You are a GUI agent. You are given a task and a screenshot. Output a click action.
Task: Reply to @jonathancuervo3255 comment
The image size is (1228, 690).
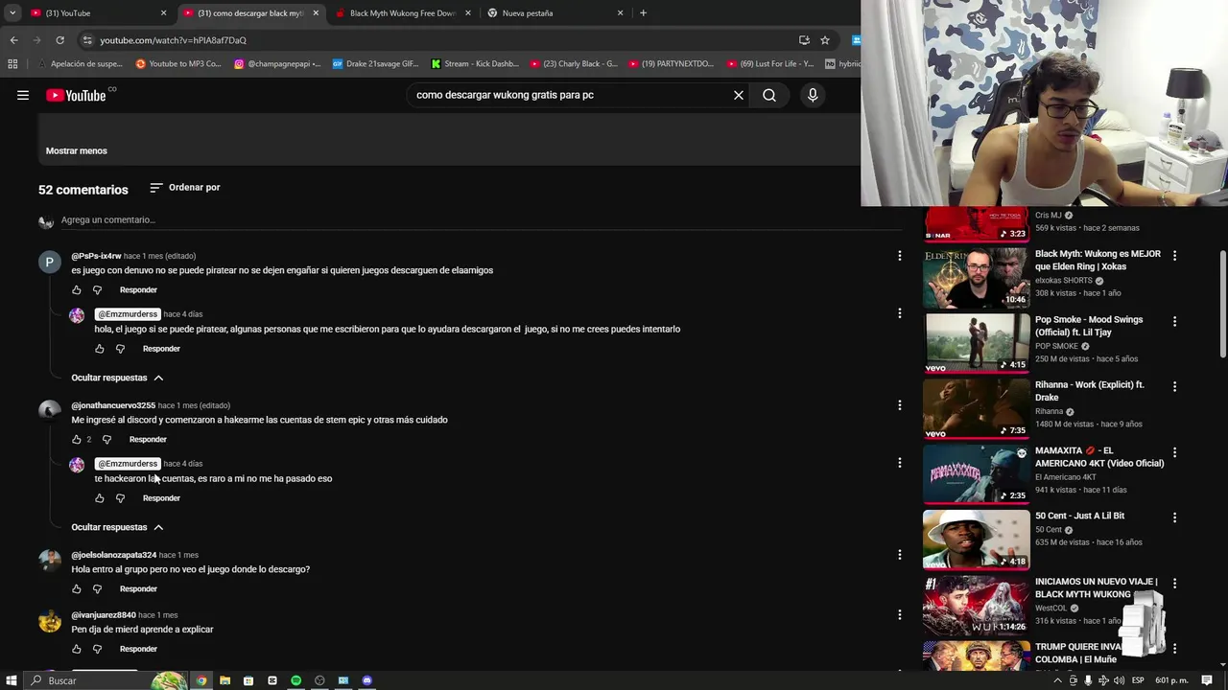(148, 439)
